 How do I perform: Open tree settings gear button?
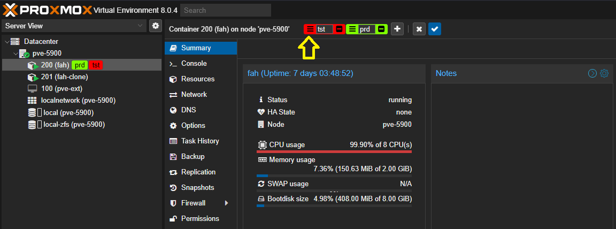pyautogui.click(x=156, y=26)
